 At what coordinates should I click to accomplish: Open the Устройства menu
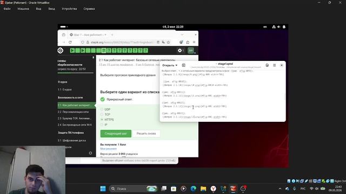[69, 9]
